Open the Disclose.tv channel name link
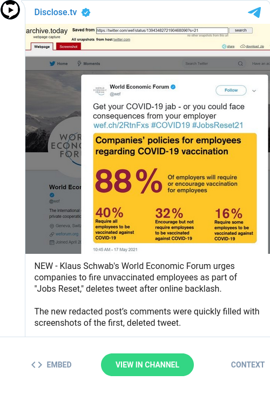The image size is (270, 394). pos(56,12)
